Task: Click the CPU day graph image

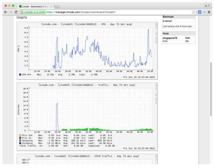Action: coord(87,49)
